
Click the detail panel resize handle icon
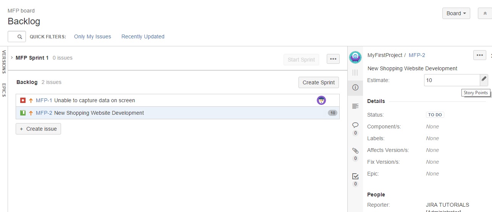355,72
